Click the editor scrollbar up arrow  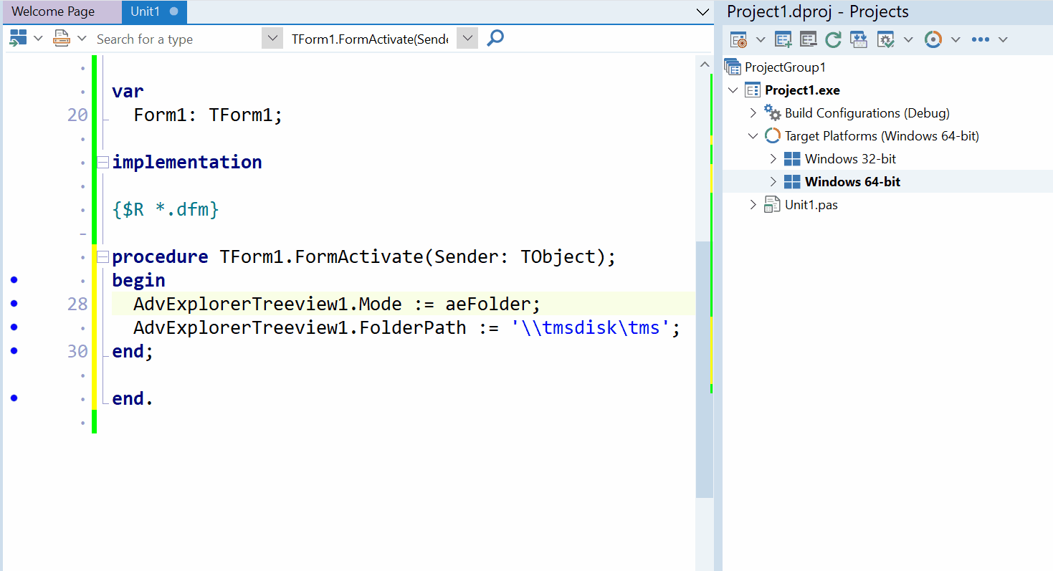tap(704, 64)
